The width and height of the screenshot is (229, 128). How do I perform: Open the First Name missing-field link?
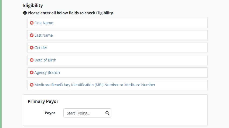click(44, 23)
